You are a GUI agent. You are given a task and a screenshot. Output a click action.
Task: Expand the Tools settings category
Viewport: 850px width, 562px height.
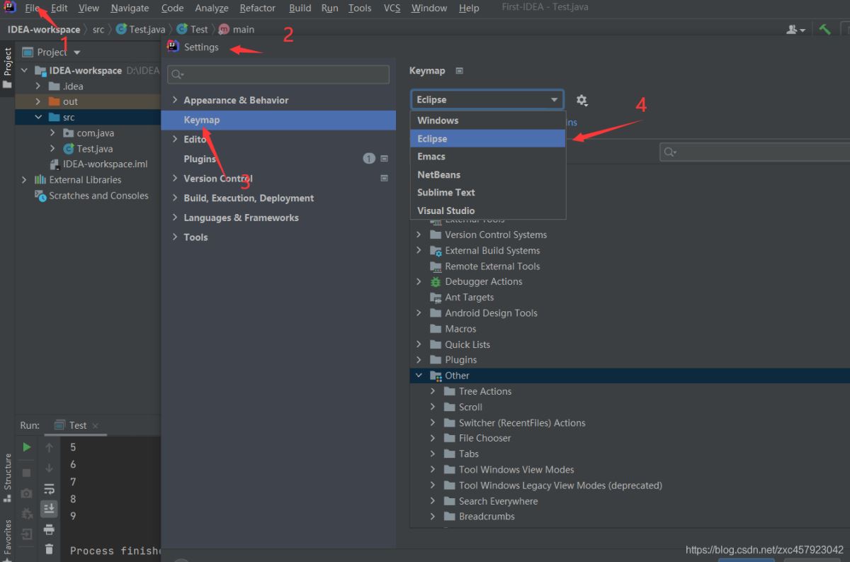pyautogui.click(x=175, y=237)
